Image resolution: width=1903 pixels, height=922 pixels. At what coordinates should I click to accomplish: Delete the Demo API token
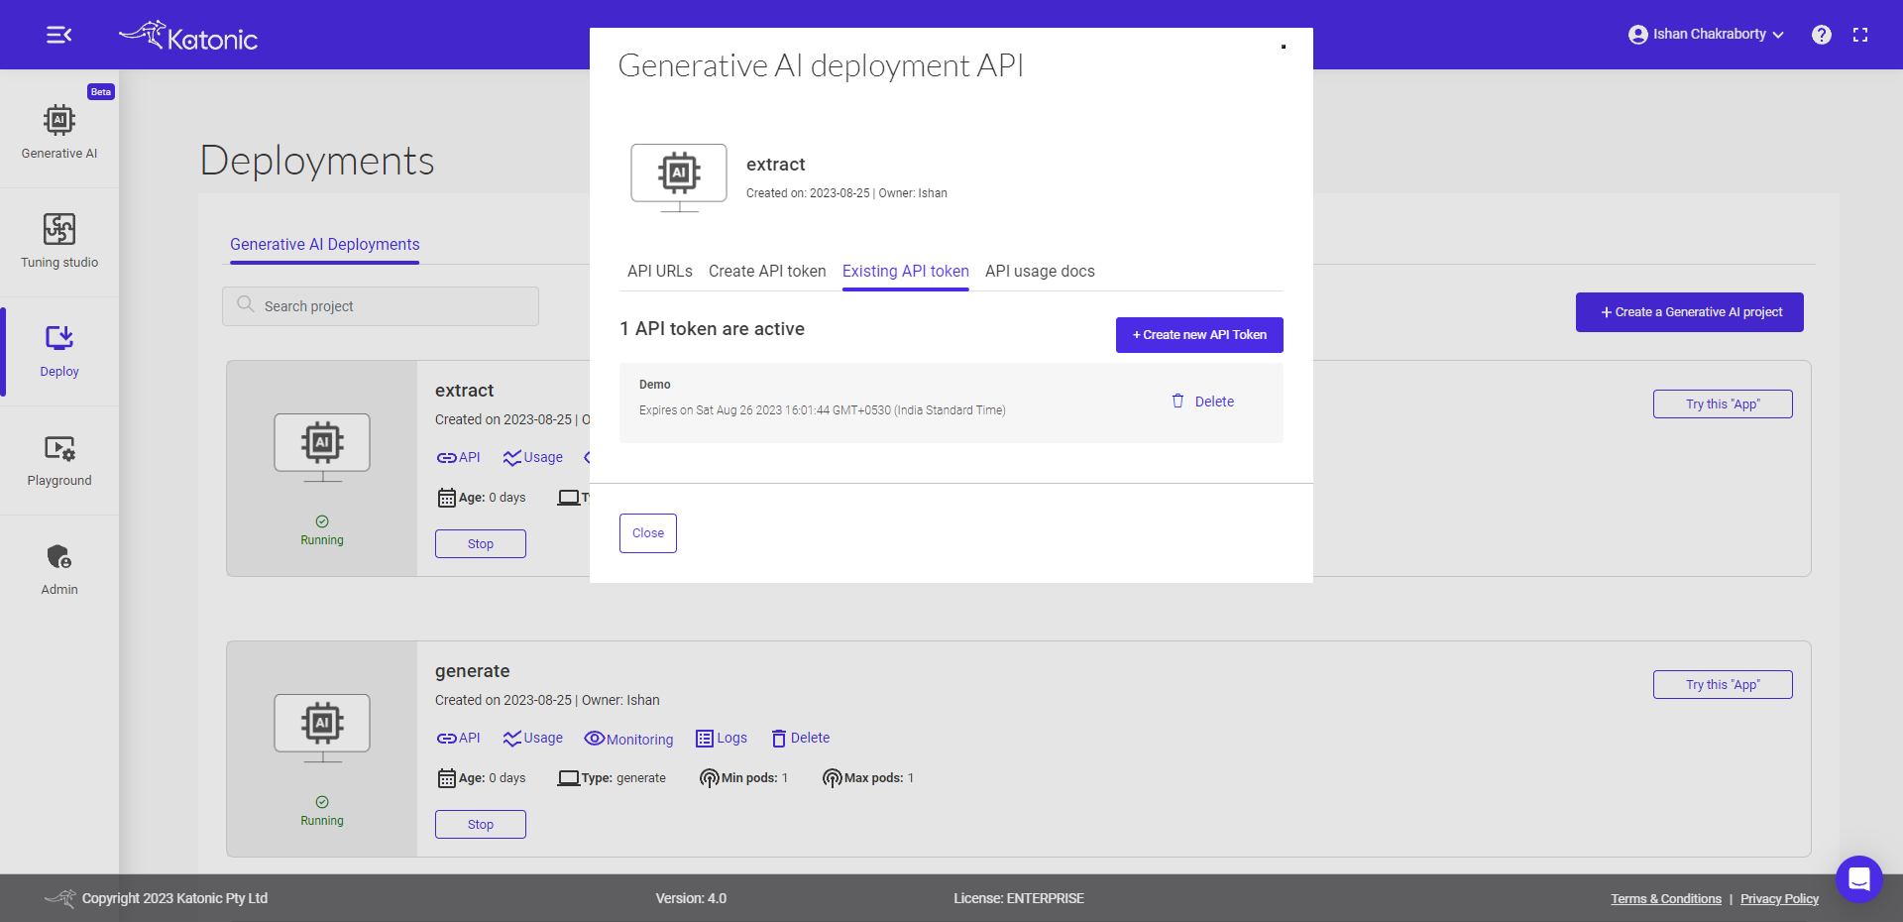click(1203, 402)
